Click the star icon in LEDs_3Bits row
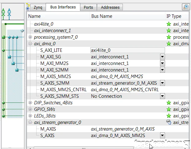 [169, 116]
